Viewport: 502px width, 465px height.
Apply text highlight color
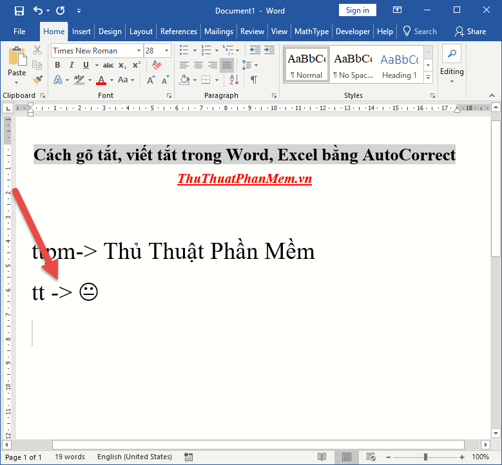(79, 80)
